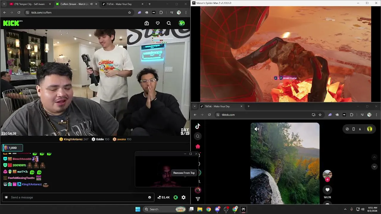The image size is (381, 214).
Task: Bookmark kick.com/cuffem with the star icon
Action: pos(129,12)
